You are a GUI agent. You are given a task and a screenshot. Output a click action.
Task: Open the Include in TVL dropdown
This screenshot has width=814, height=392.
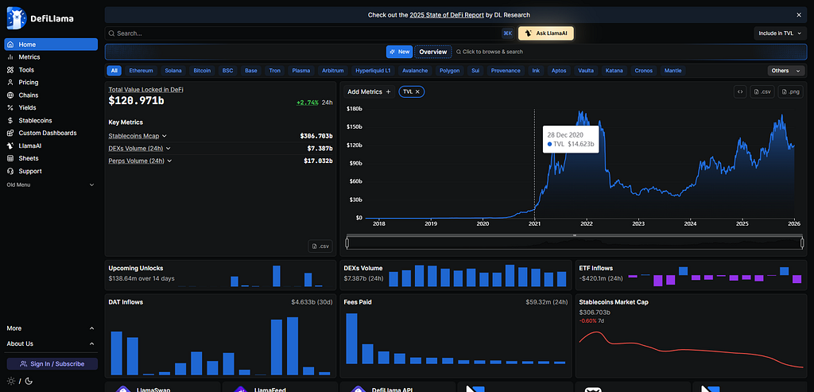(x=779, y=33)
